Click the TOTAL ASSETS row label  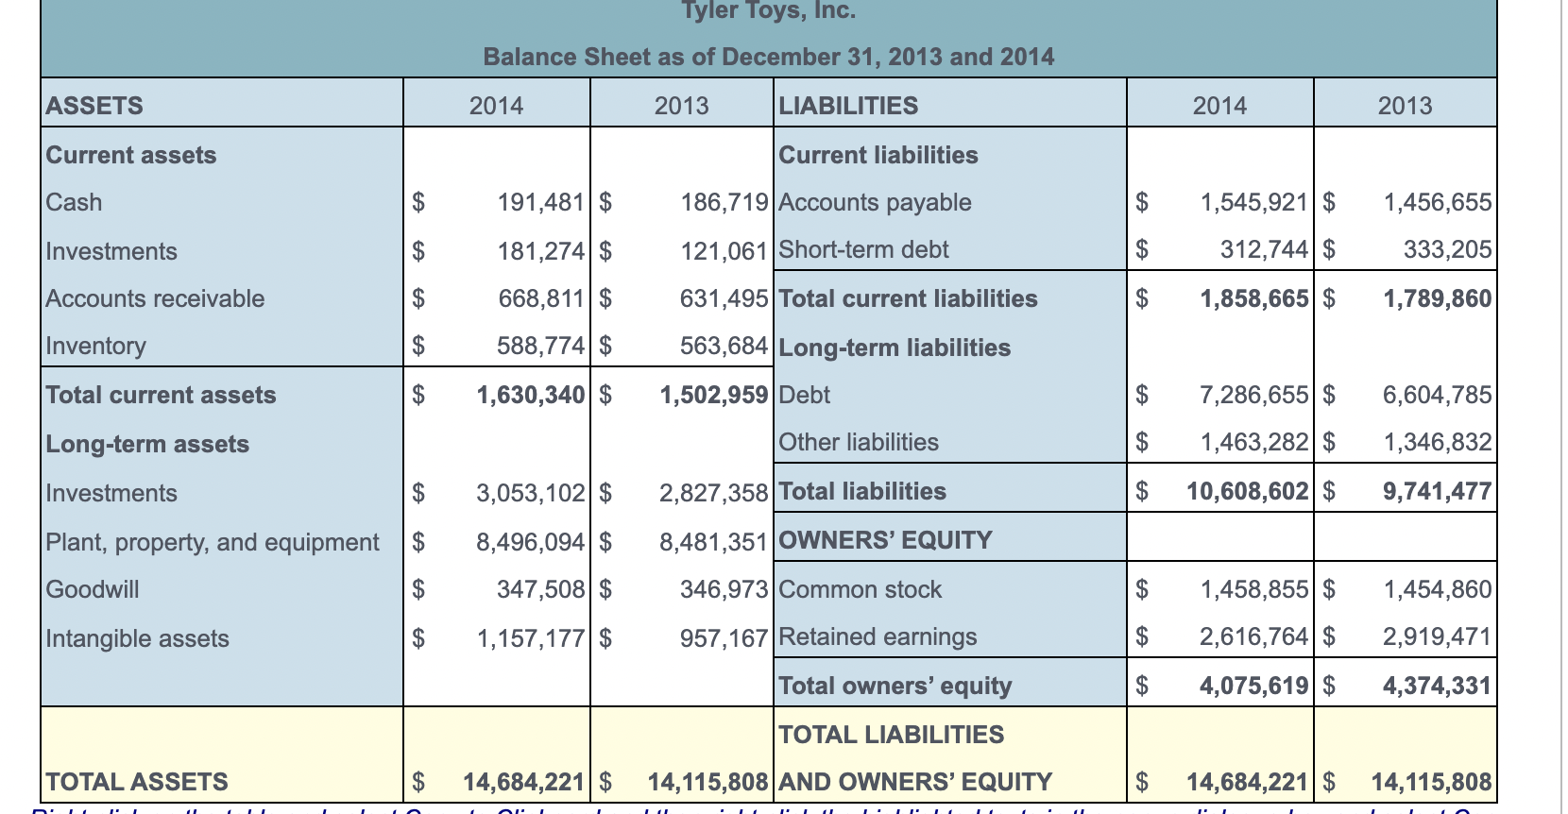137,783
